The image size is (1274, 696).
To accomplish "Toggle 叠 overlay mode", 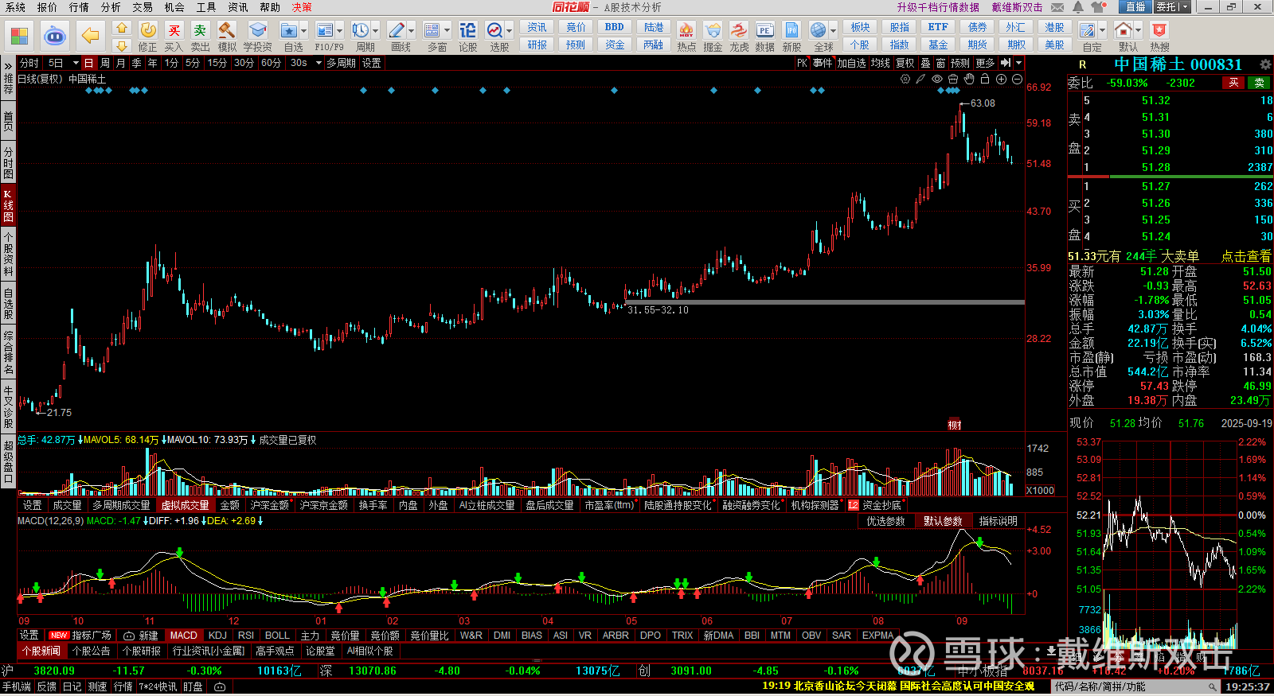I will pyautogui.click(x=925, y=63).
